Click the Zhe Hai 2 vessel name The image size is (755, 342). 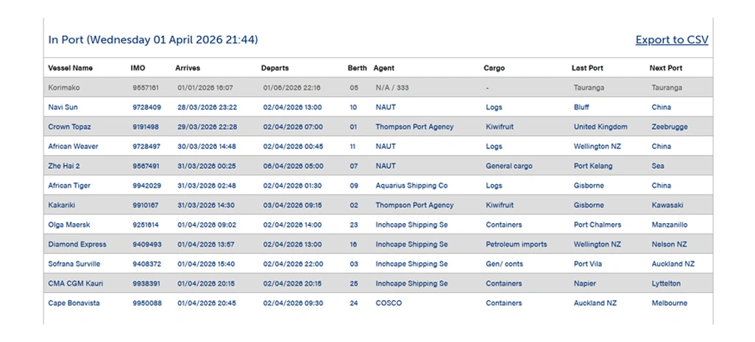coord(64,166)
